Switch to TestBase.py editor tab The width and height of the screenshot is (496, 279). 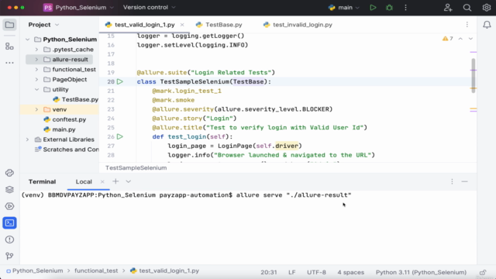coord(219,25)
